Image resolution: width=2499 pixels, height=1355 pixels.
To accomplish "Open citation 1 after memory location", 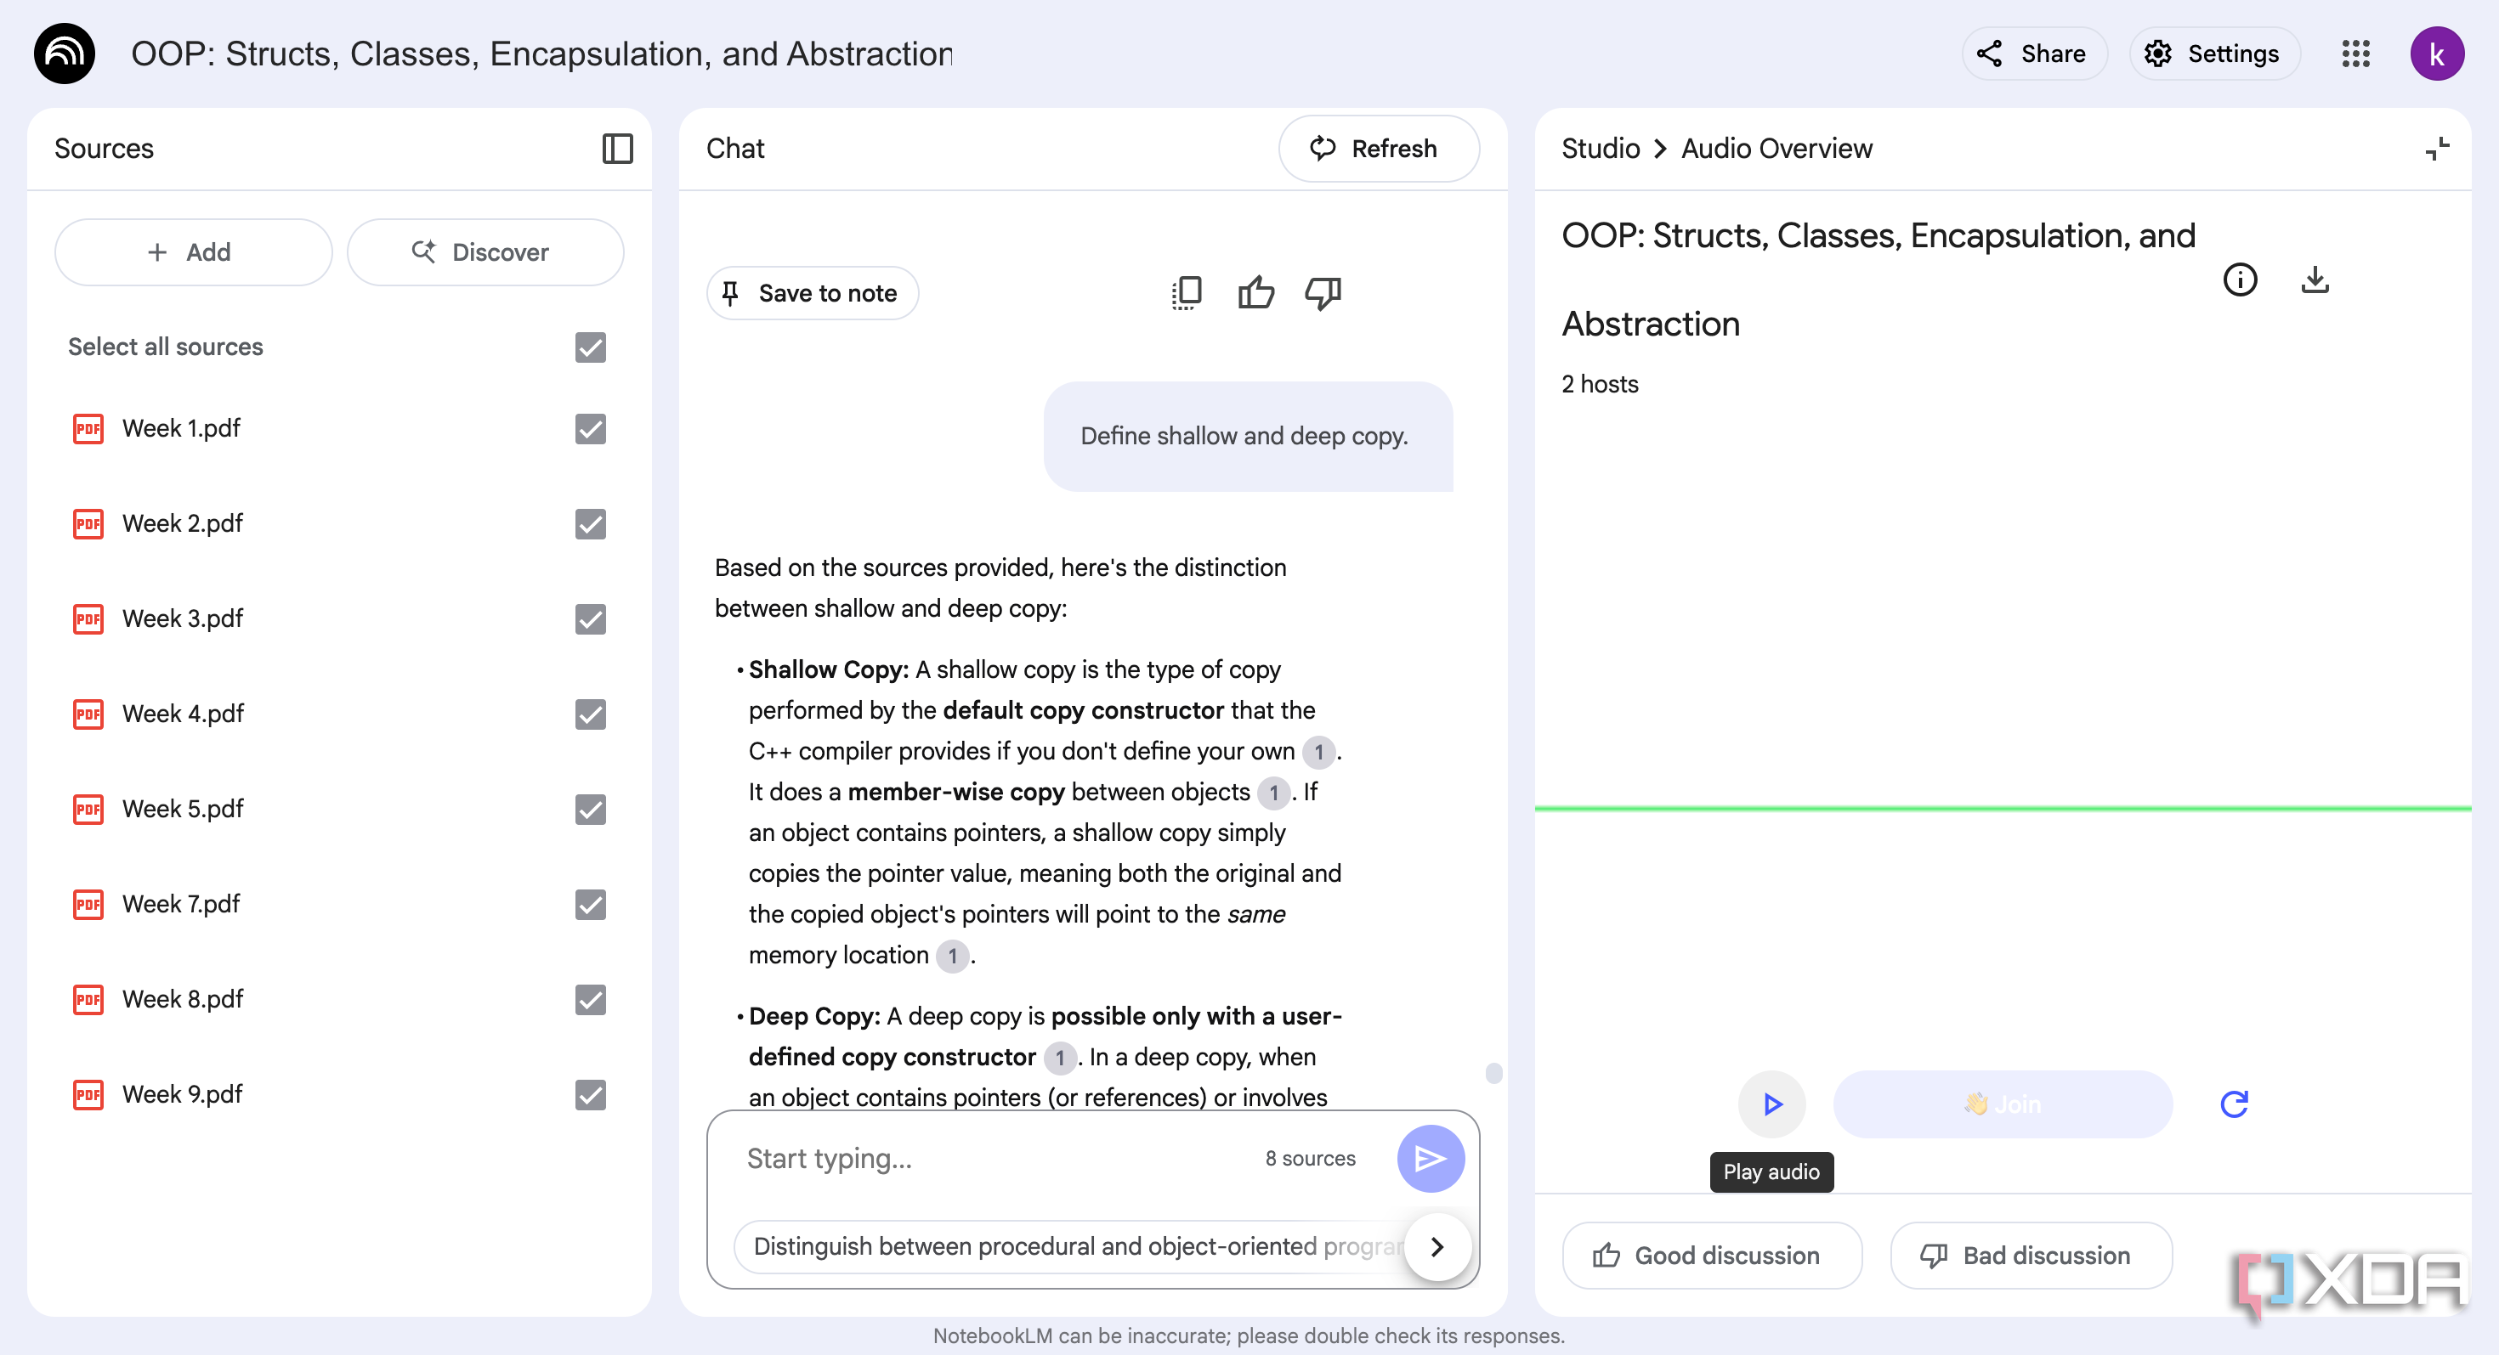I will (x=953, y=956).
